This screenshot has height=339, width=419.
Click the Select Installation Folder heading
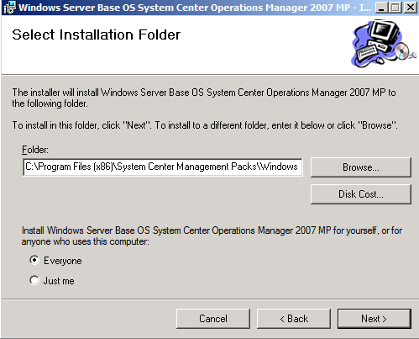coord(97,34)
